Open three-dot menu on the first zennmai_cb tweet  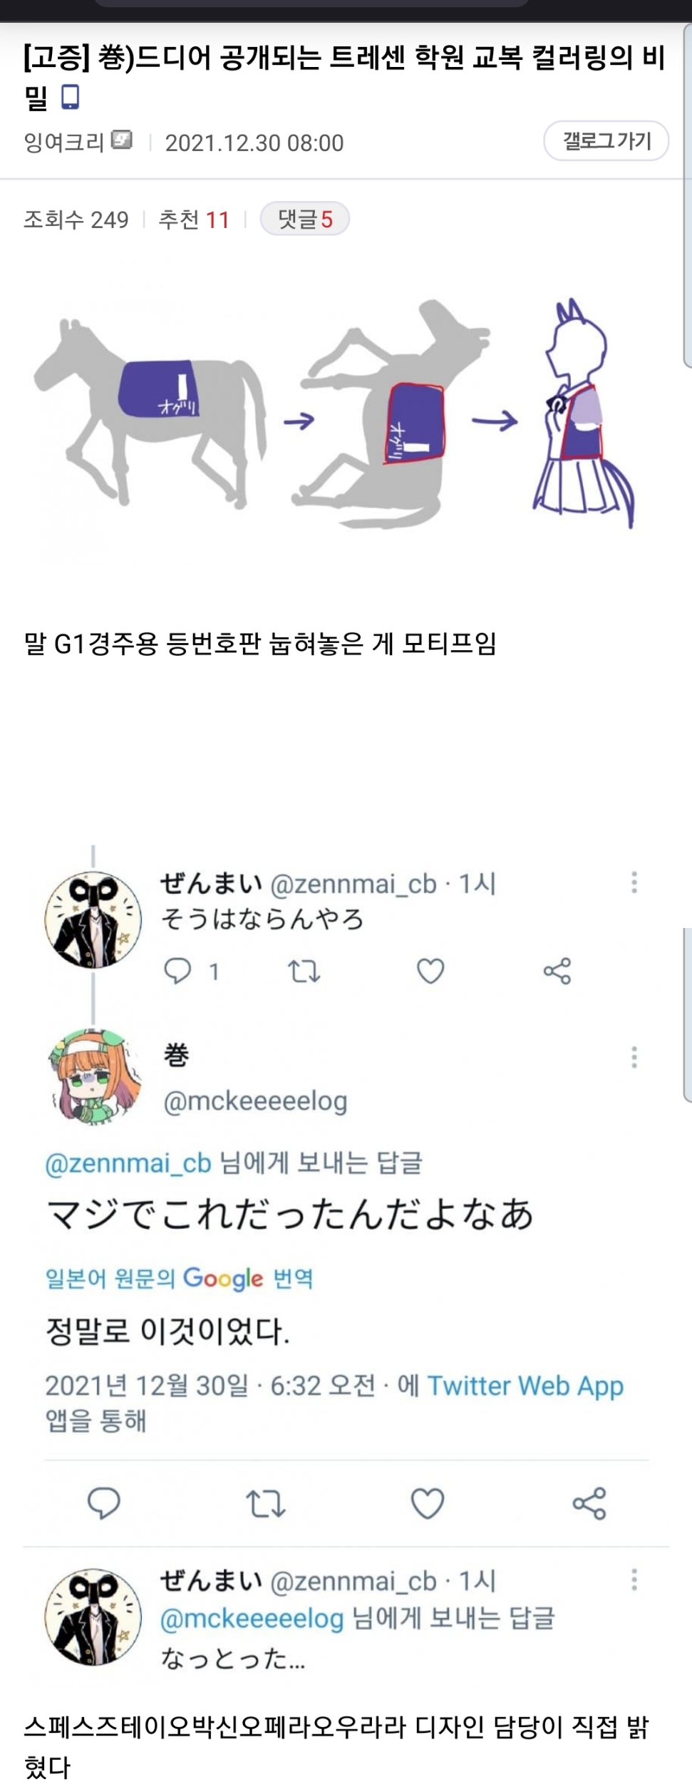click(634, 882)
